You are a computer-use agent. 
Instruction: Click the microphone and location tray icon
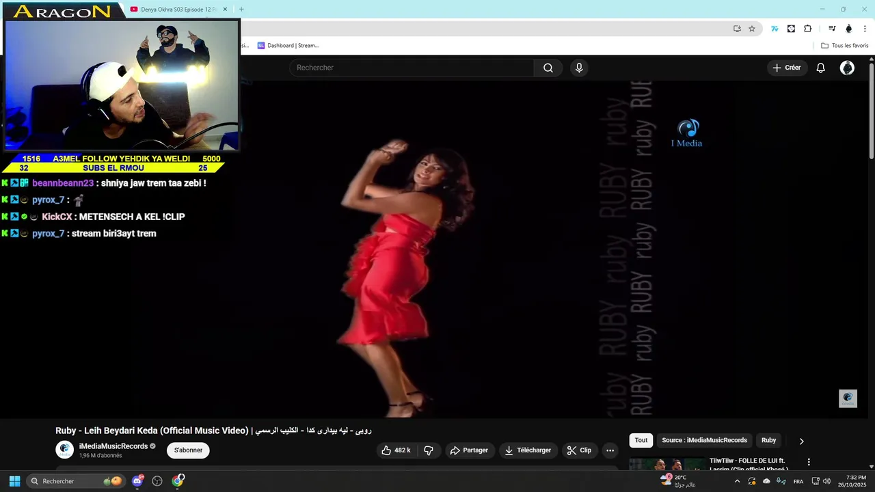point(781,481)
